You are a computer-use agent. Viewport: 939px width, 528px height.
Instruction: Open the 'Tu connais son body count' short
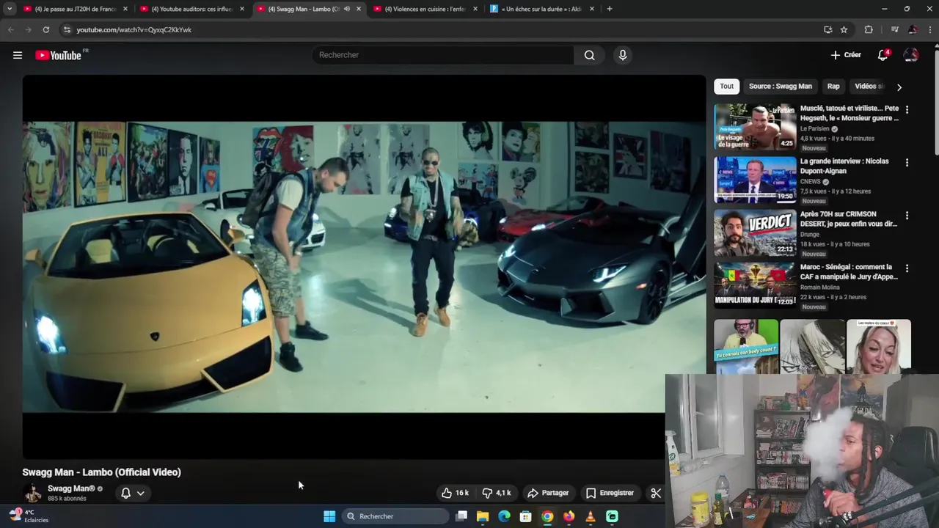[746, 346]
